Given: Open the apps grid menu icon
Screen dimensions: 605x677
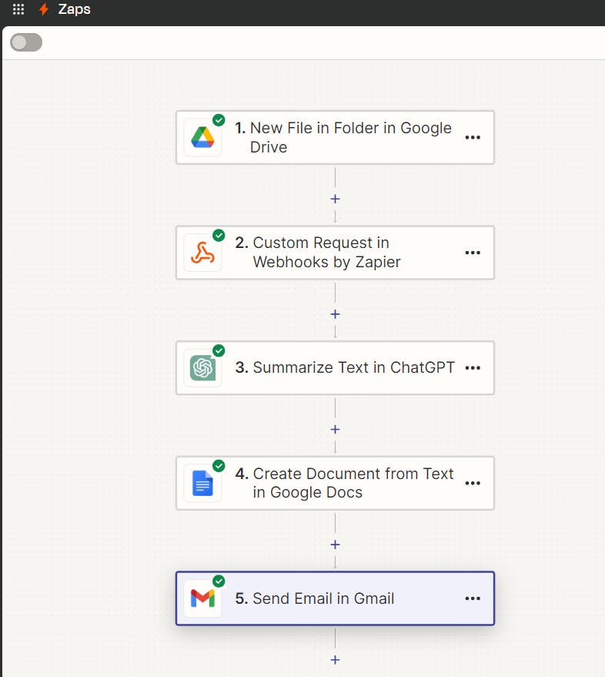Looking at the screenshot, I should tap(18, 10).
